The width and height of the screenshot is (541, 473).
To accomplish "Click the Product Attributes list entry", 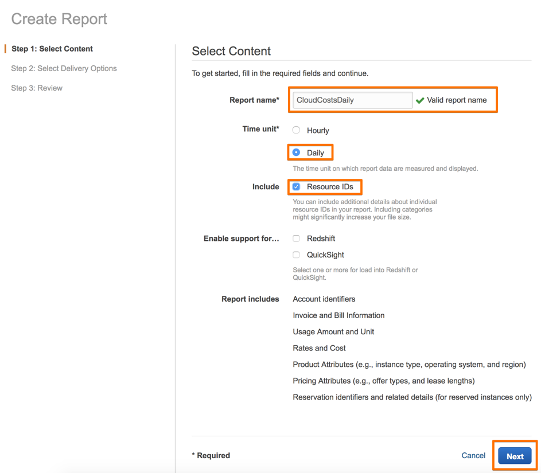I will [x=409, y=365].
